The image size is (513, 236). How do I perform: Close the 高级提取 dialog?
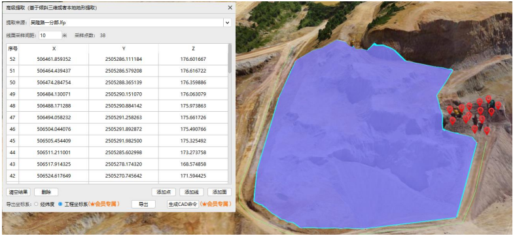tap(230, 8)
